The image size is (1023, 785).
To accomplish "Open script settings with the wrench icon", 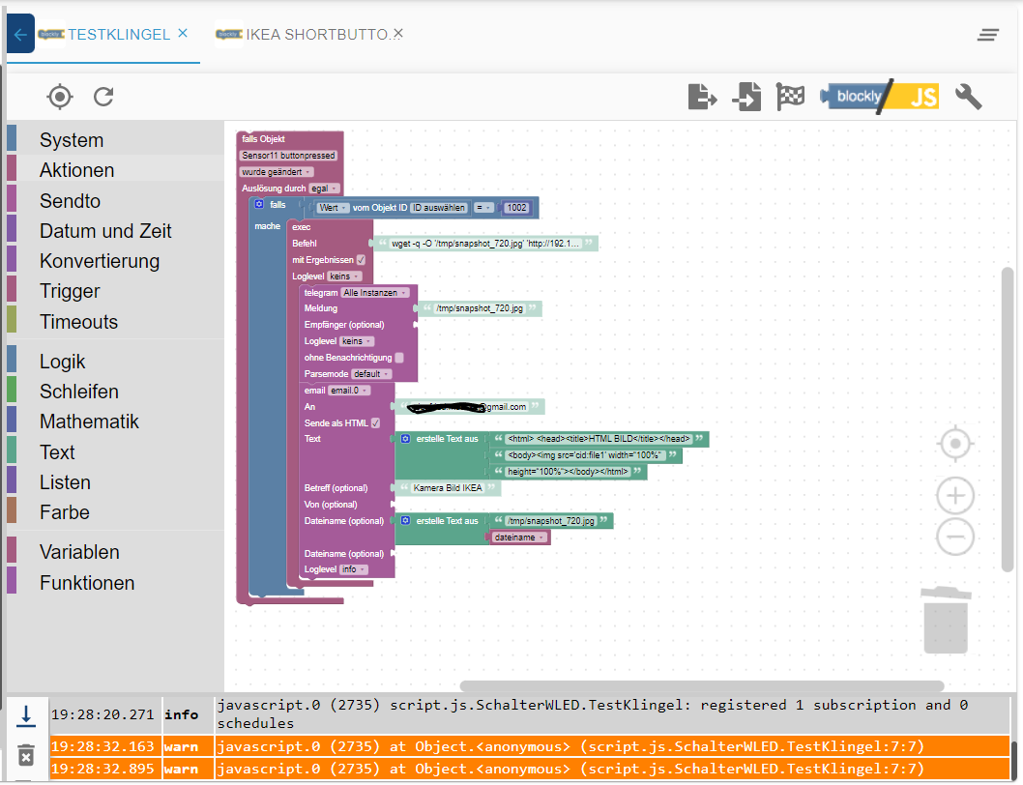I will [x=968, y=97].
